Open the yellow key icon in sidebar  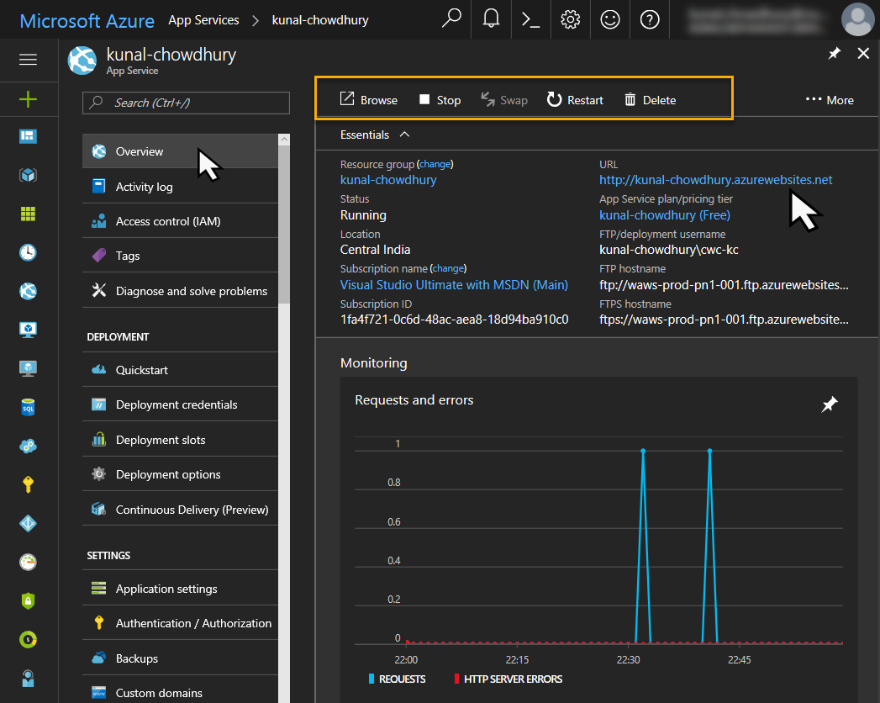click(28, 484)
